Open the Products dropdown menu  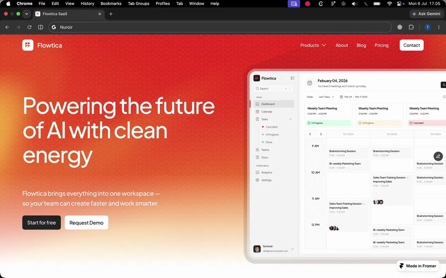tap(313, 45)
